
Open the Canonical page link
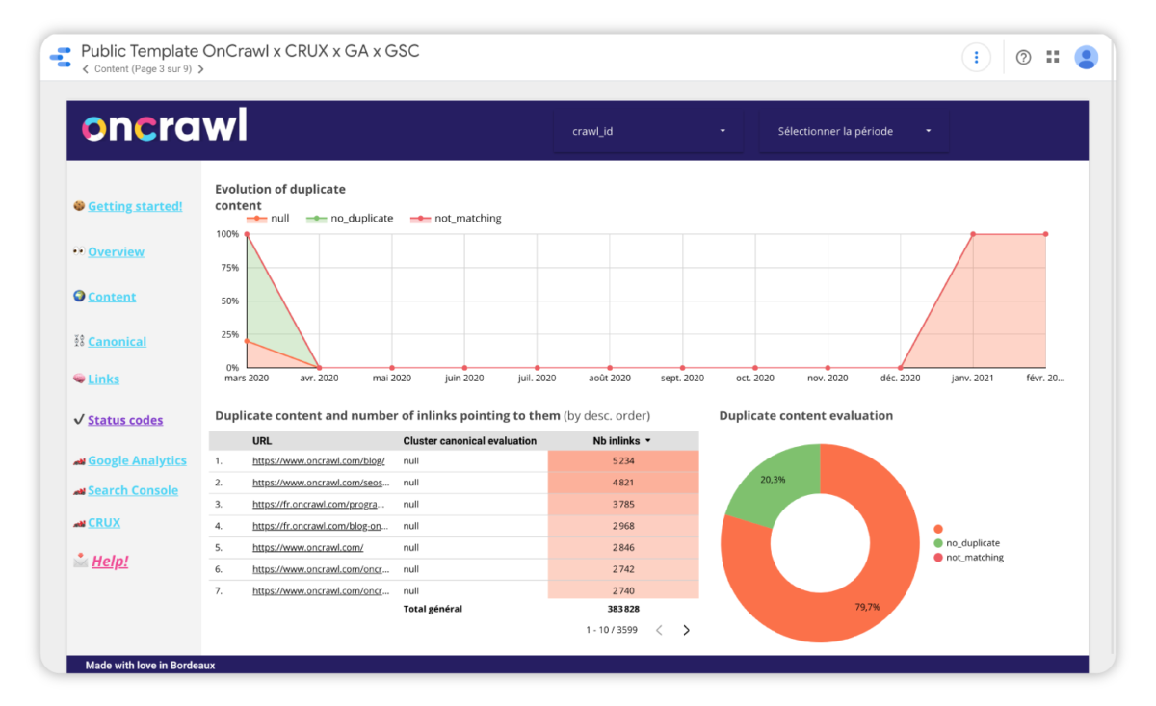point(117,342)
